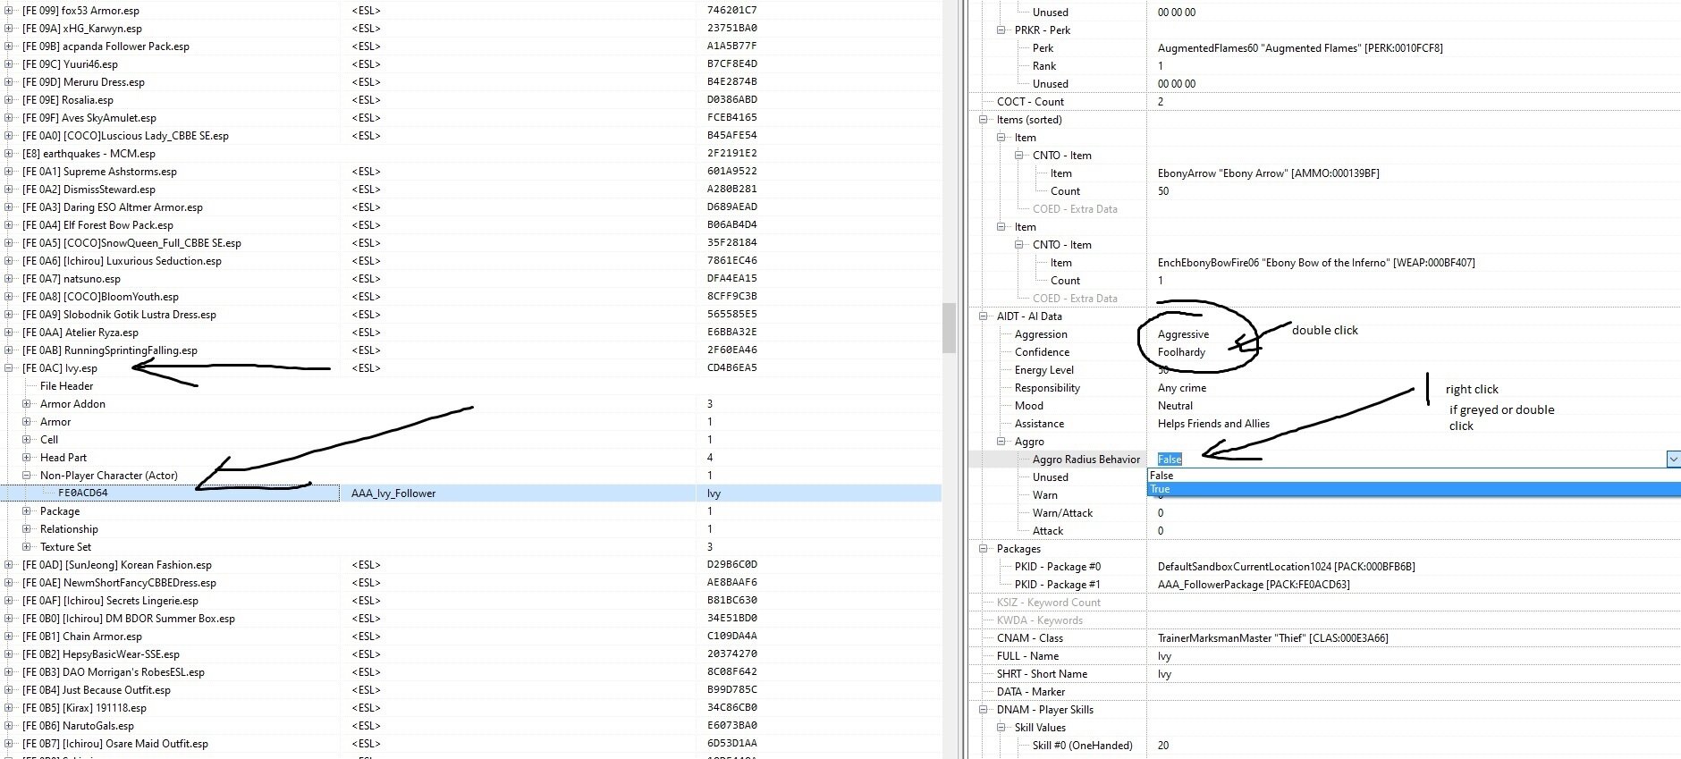This screenshot has width=1681, height=759.
Task: Open the Aggro Radius Behavior dropdown arrow
Action: point(1673,460)
